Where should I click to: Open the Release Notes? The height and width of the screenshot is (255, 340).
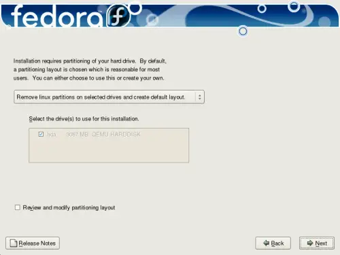tap(33, 243)
